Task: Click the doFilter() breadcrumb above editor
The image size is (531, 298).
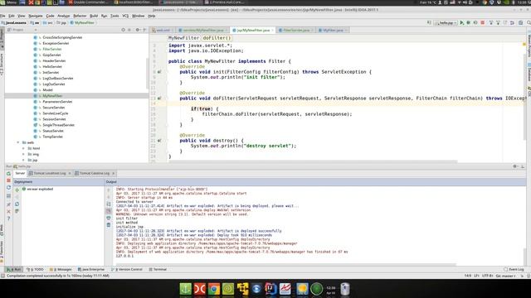Action: 217,38
